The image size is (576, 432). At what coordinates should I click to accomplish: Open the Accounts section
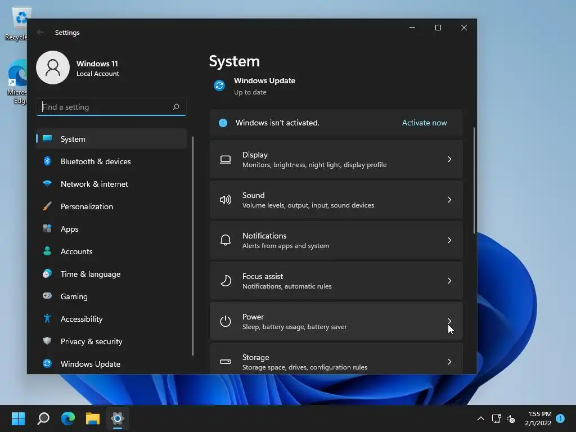click(111, 251)
